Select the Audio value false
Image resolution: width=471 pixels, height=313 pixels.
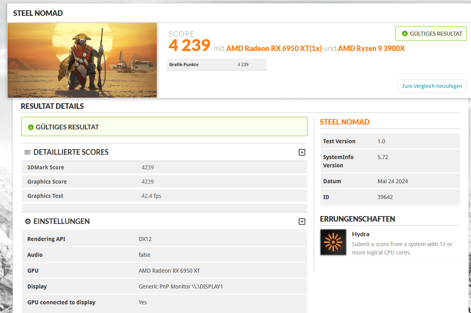[x=144, y=255]
